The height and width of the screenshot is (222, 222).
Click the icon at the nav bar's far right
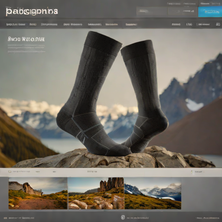(x=218, y=24)
